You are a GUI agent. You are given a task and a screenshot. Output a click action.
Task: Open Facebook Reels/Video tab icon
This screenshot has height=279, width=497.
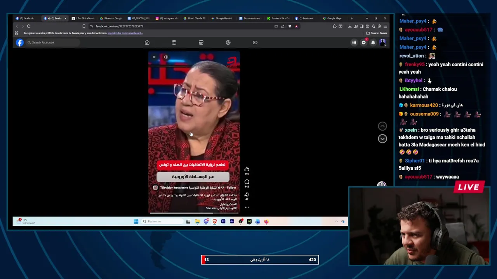[x=174, y=43]
